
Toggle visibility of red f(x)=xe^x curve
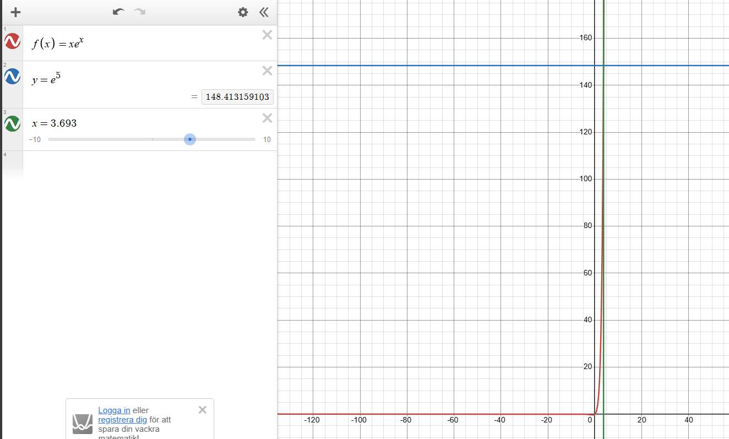coord(12,41)
